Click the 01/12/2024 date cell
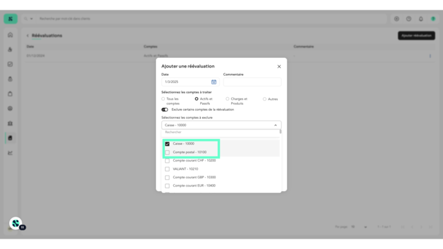The image size is (443, 249). tap(35, 56)
